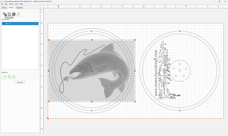This screenshot has width=228, height=136.
Task: Click the fishing line loop outline
Action: [x=62, y=87]
